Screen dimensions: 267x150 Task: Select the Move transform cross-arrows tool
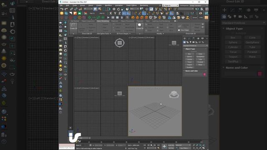tap(114, 9)
